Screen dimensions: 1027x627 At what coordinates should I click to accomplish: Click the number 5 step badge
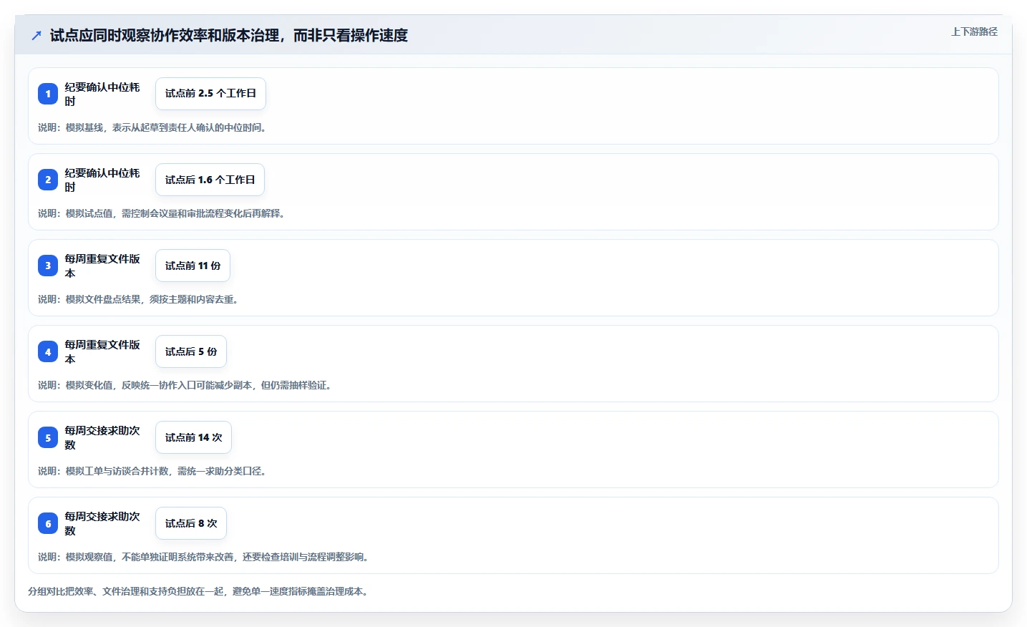coord(48,437)
